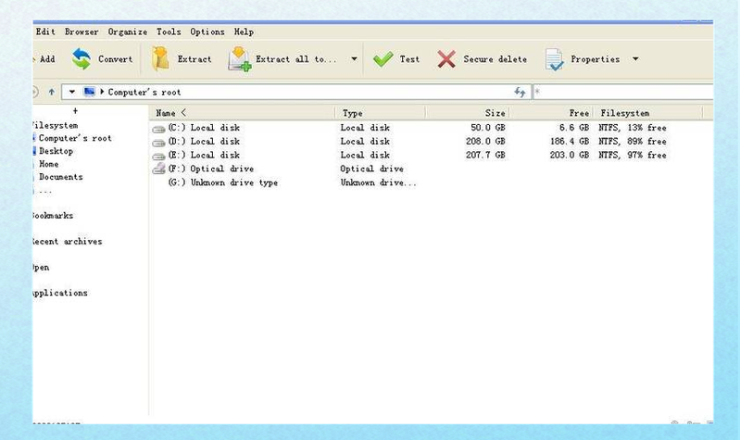Image resolution: width=740 pixels, height=440 pixels.
Task: Select Computer's root in sidebar tree
Action: [x=75, y=138]
